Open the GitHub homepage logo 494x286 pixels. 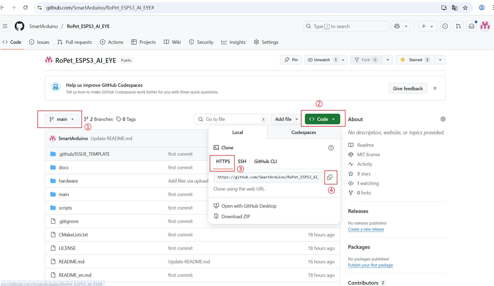(20, 26)
